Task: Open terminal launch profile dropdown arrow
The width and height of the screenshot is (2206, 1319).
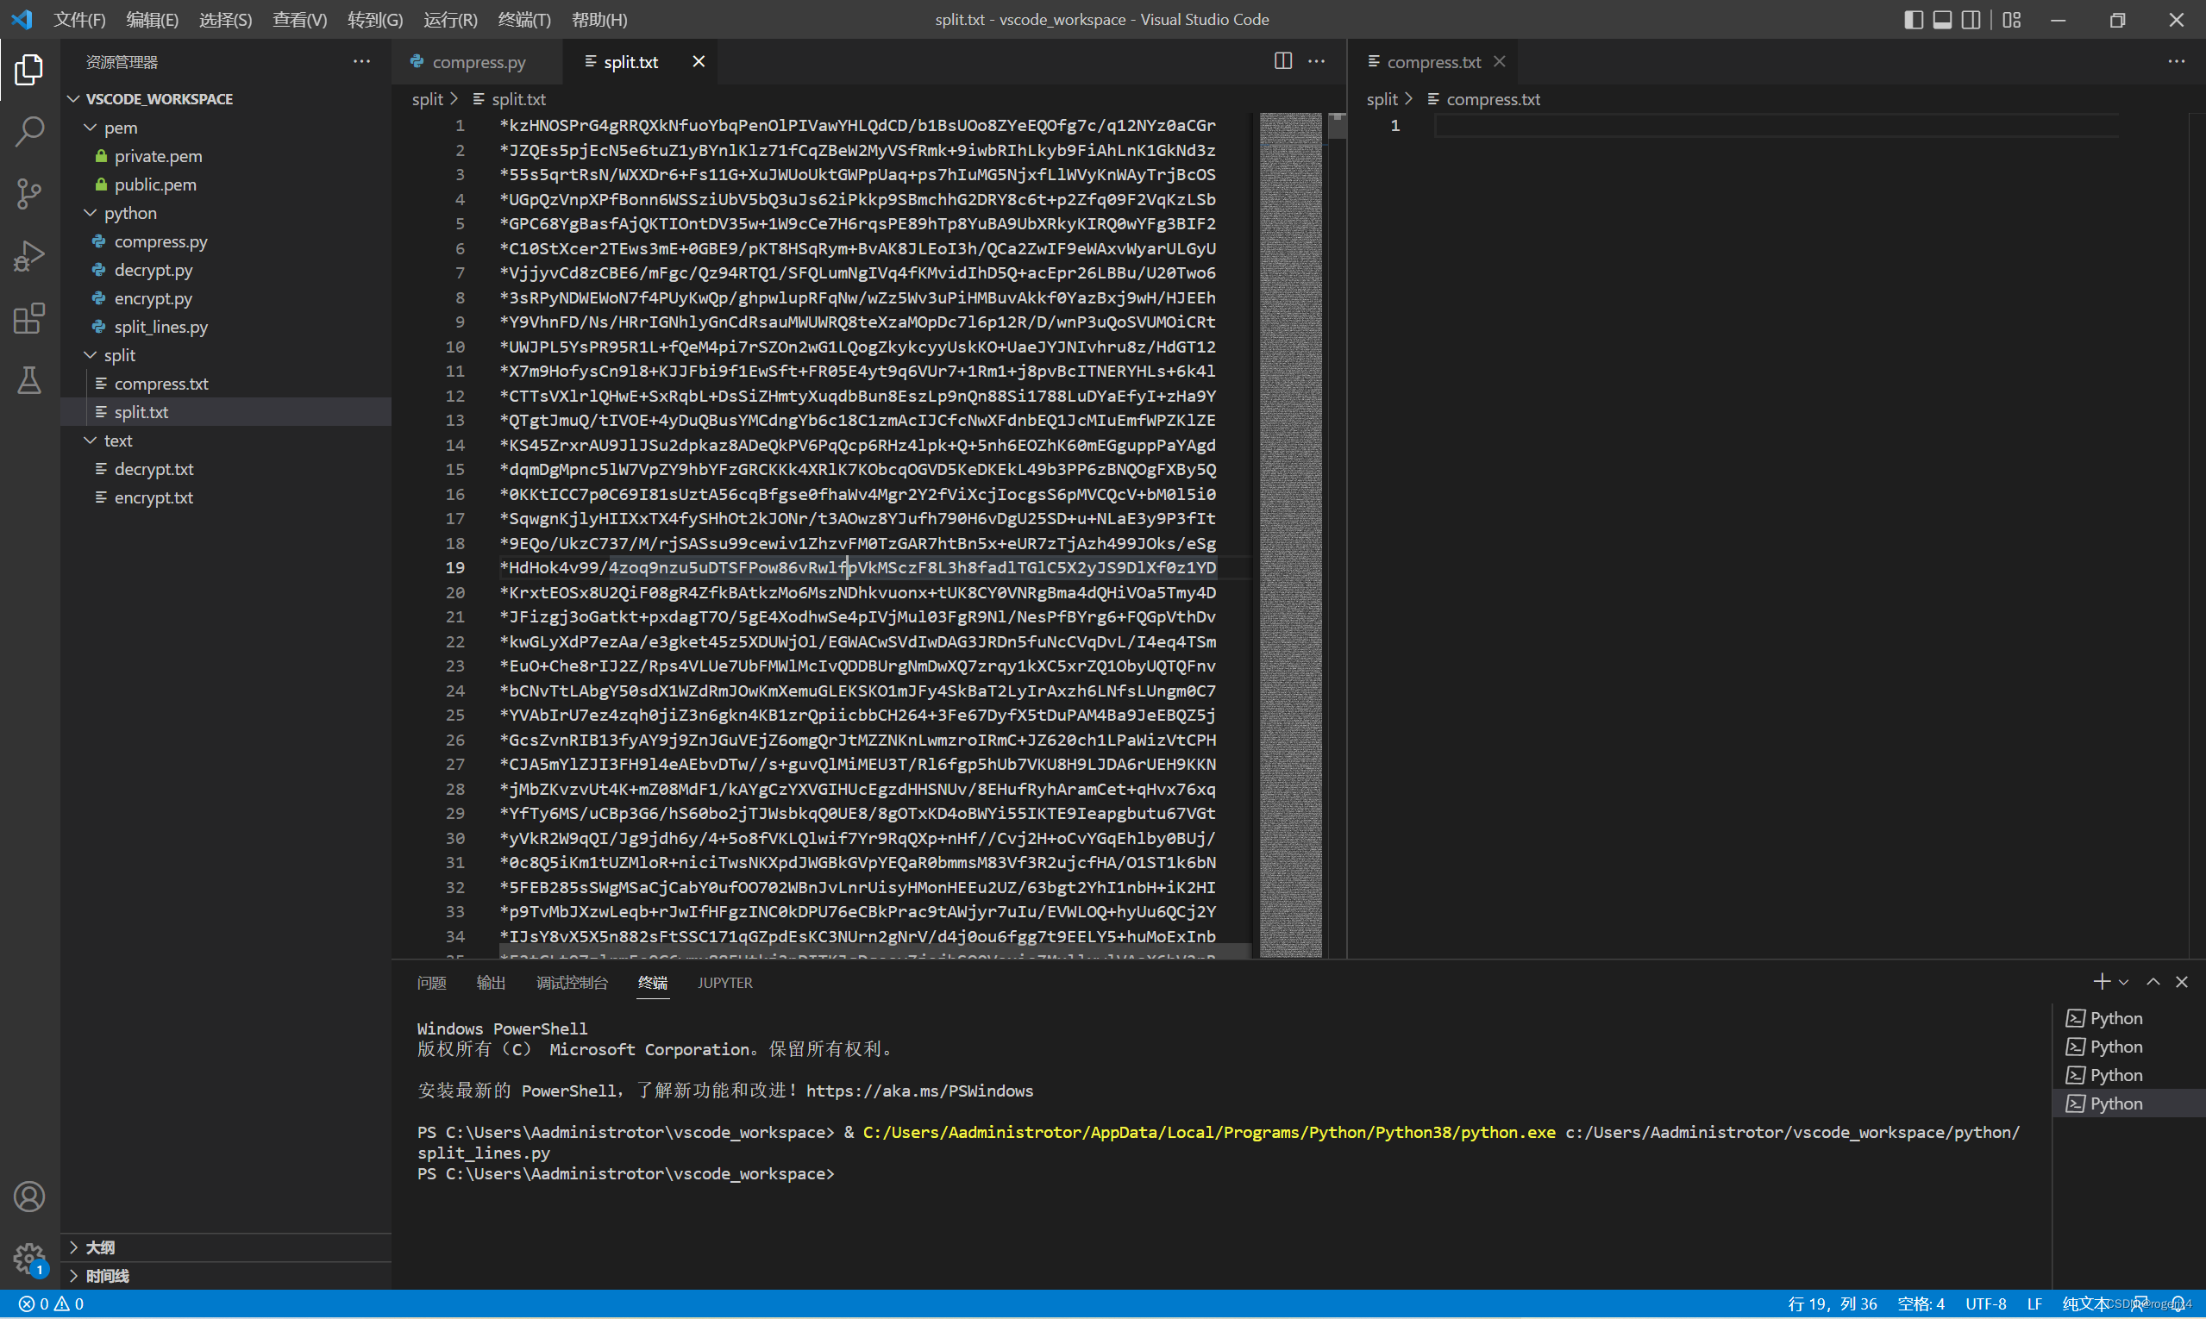Action: (x=2123, y=982)
